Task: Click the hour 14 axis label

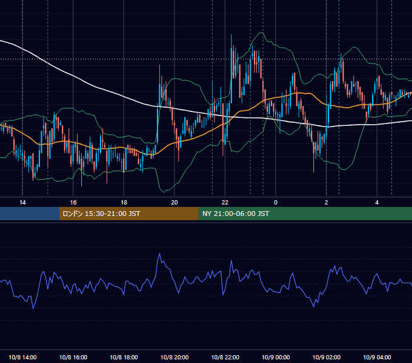Action: (x=22, y=203)
